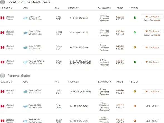164x123 pixels.
Task: Click yellow stock warning icon for Core i7-4790K
Action: click(x=135, y=91)
